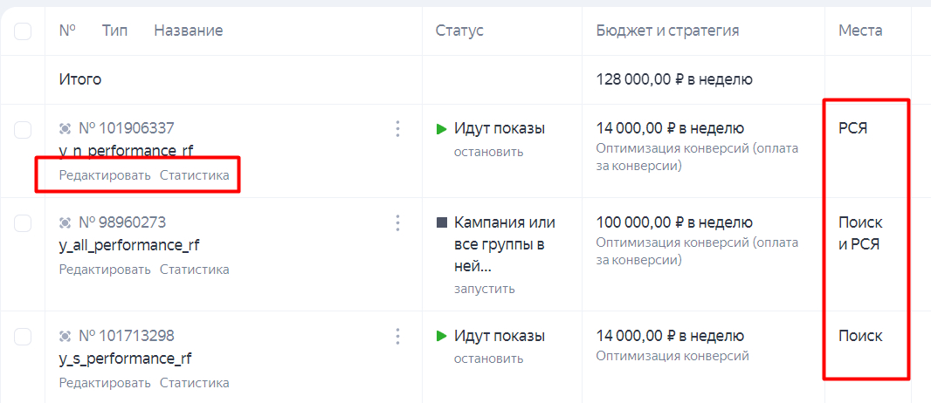Sort by the Статус column header
The height and width of the screenshot is (403, 931).
459,31
